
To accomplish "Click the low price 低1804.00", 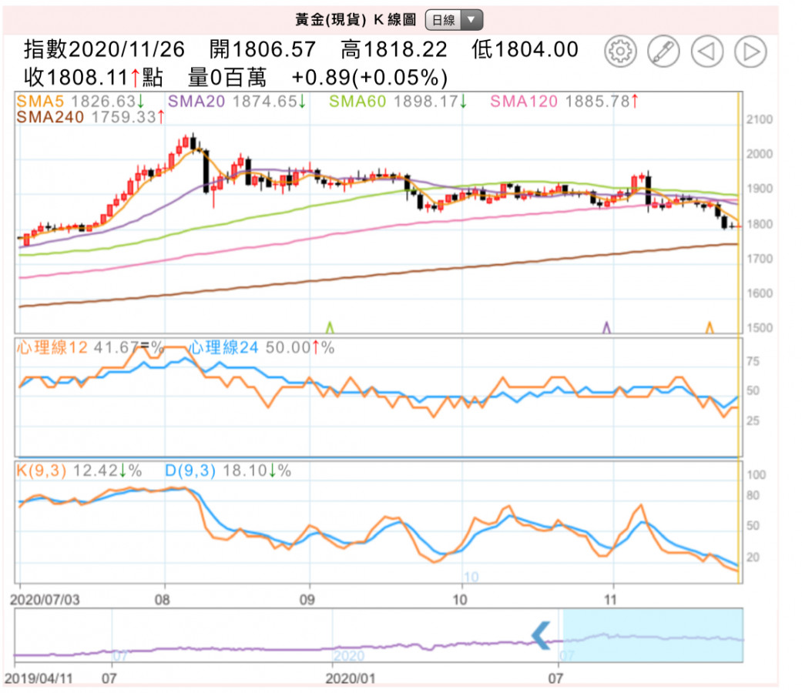I will click(x=525, y=49).
